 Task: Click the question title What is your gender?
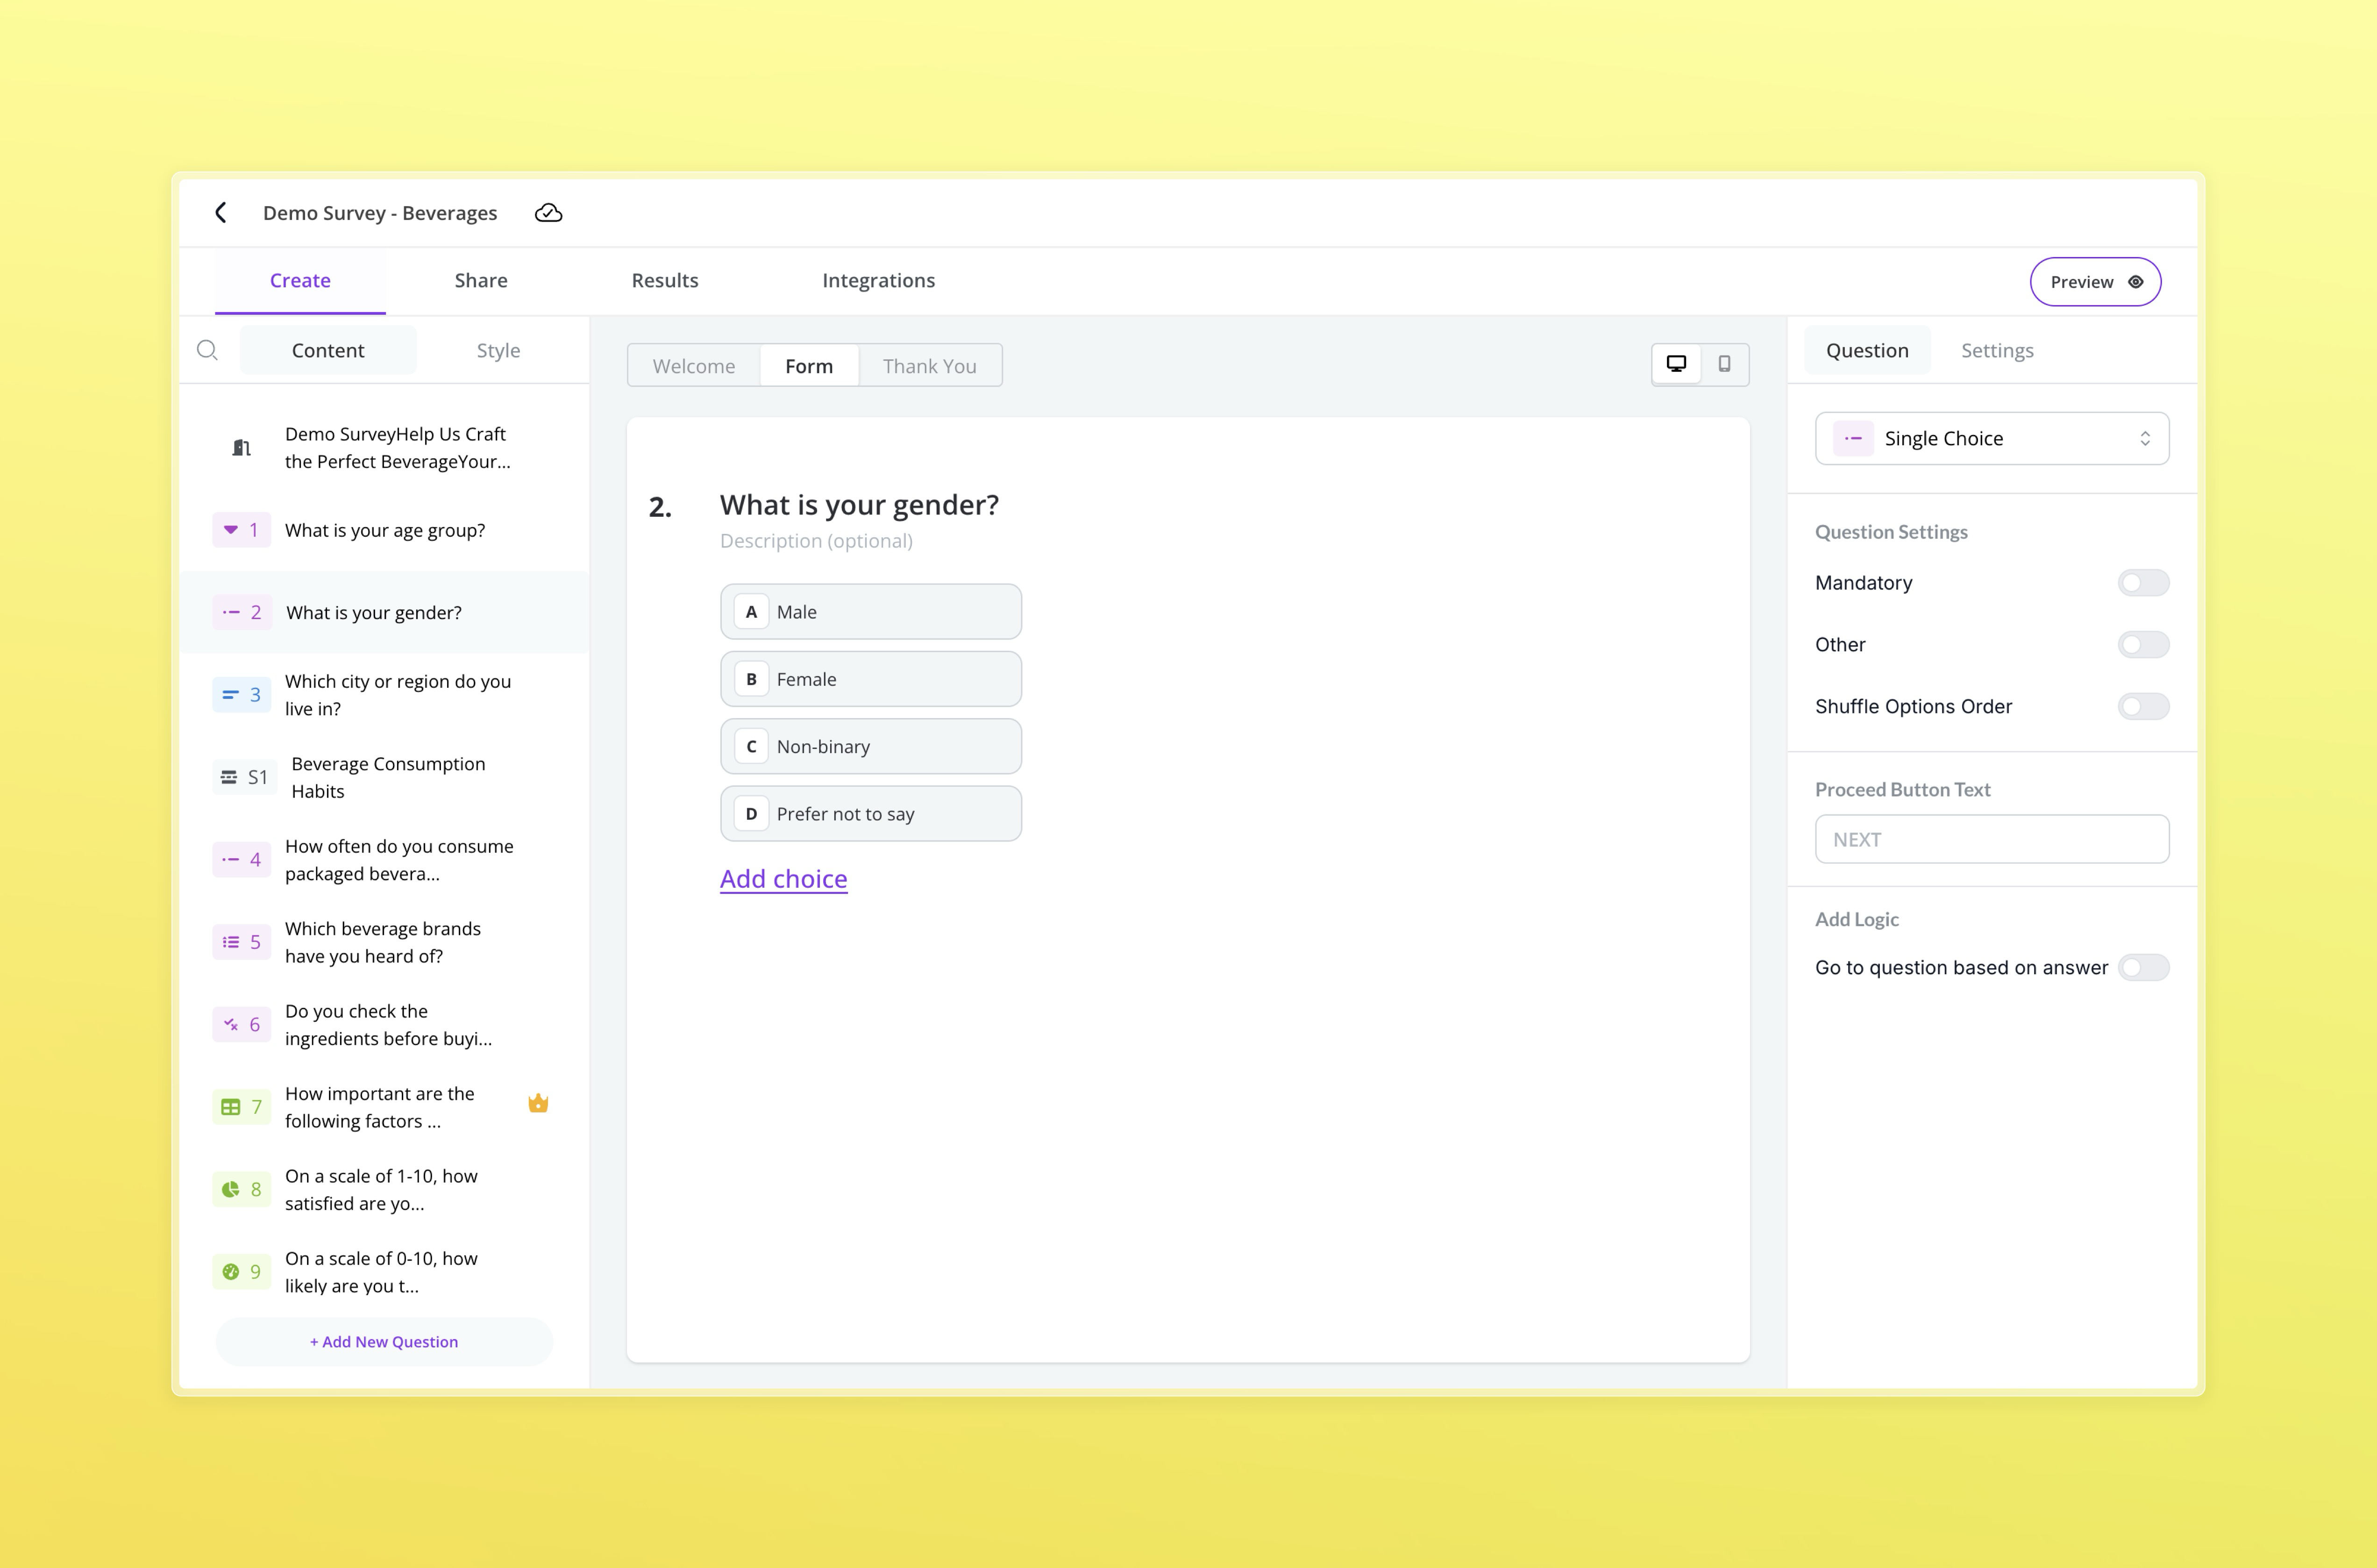point(859,505)
